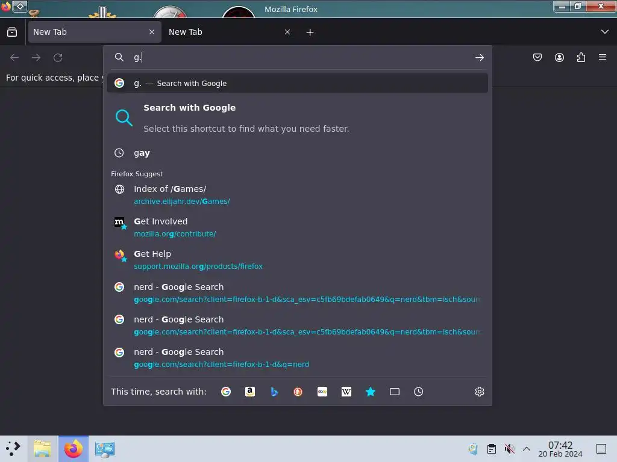Search history using the clock icon

click(x=418, y=392)
